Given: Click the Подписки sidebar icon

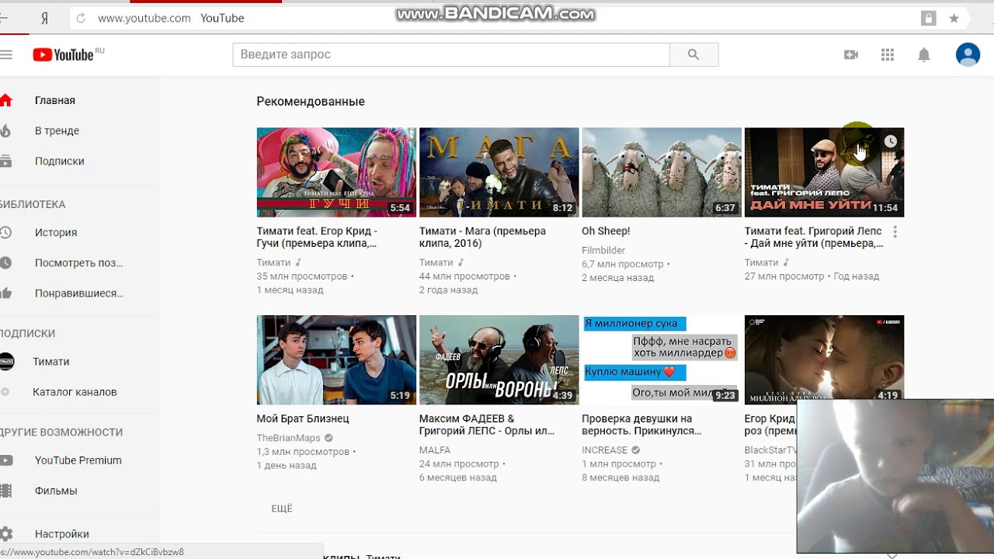Looking at the screenshot, I should coord(6,161).
